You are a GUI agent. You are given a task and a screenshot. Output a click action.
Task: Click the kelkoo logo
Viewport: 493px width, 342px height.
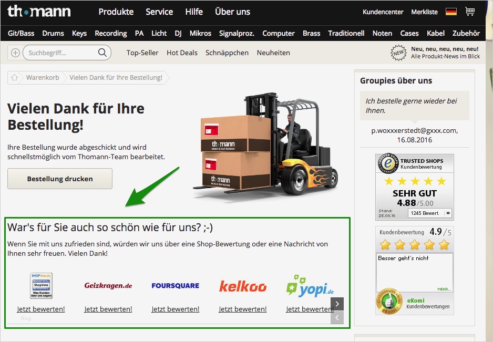tap(243, 286)
